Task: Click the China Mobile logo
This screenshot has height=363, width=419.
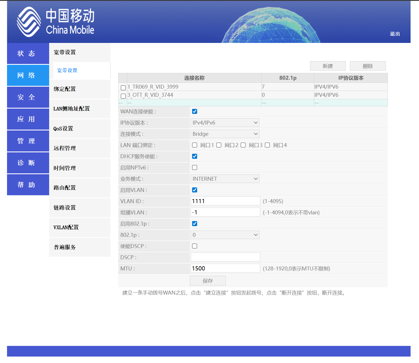Action: tap(56, 22)
